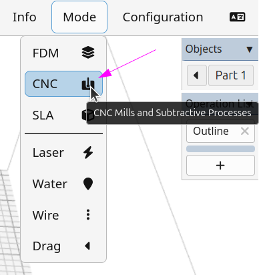Open the Mode menu

click(x=79, y=17)
